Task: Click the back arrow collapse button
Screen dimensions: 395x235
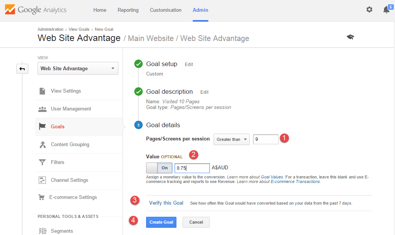Action: tap(22, 69)
